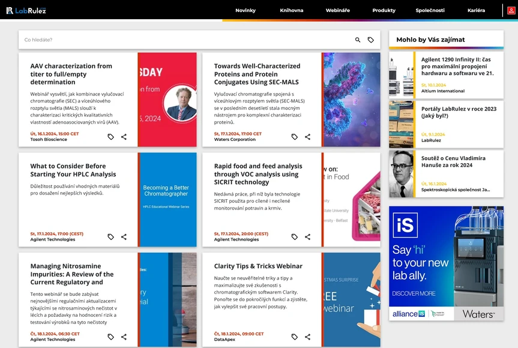Share the Rapid food and feed webinar

[307, 237]
